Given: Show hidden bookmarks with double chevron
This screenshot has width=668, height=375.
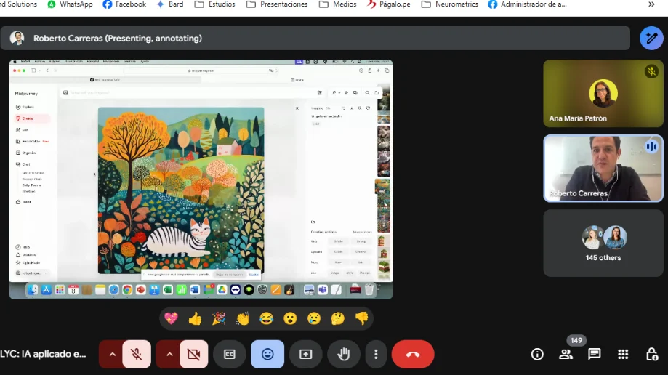Looking at the screenshot, I should point(651,4).
